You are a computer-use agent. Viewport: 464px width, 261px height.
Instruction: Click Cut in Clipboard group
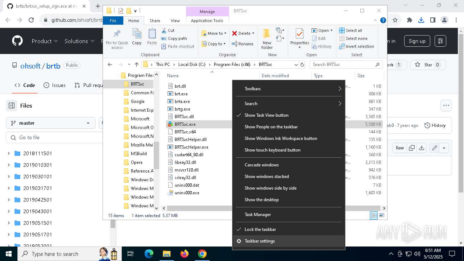(x=168, y=30)
